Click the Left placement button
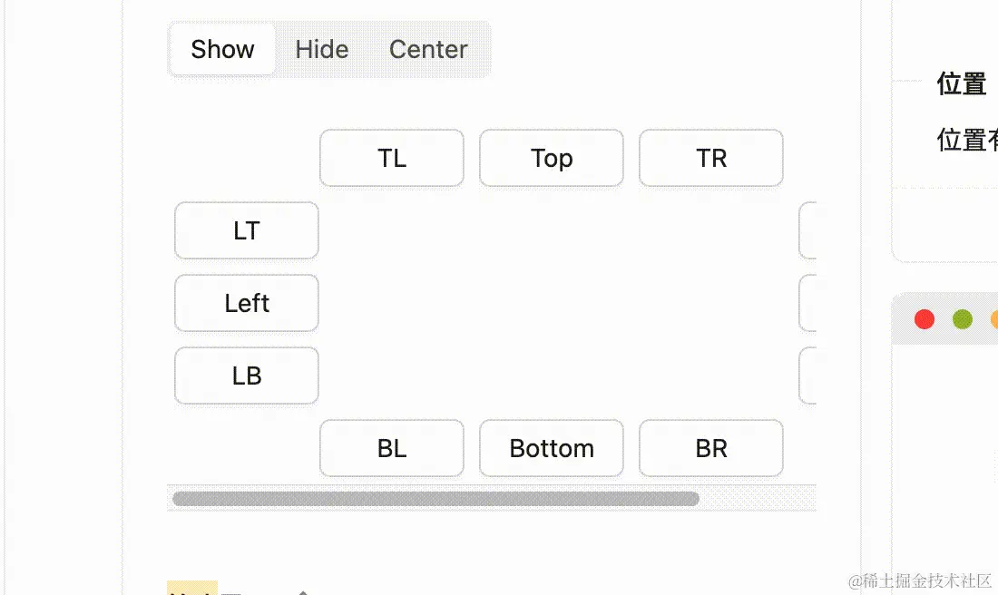 click(247, 303)
